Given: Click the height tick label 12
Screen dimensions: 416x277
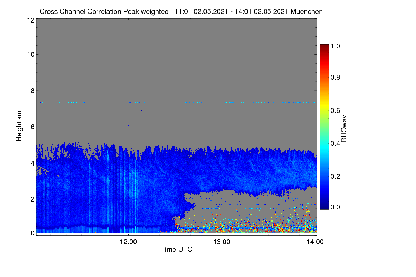Looking at the screenshot, I should 30,20.
